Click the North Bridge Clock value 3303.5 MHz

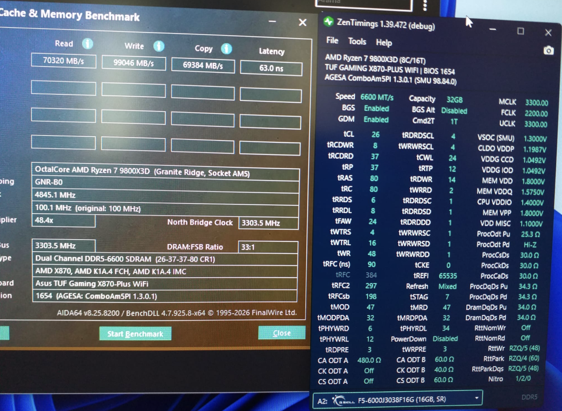pos(268,223)
